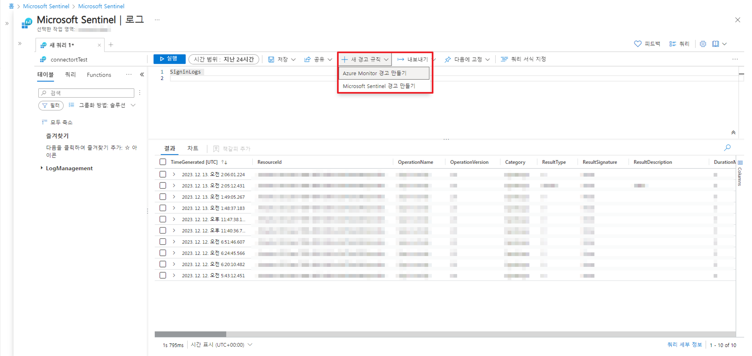Screen dimensions: 752x356
Task: Open toolbar more options ellipsis at far right
Action: 735,59
